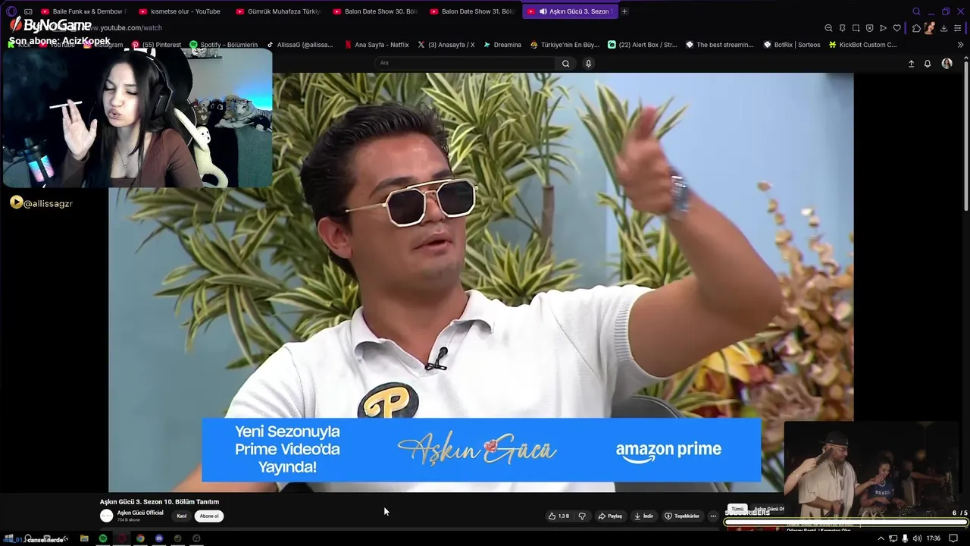Expand the bookmarks bar overflow chevron
The width and height of the screenshot is (970, 546).
(960, 45)
